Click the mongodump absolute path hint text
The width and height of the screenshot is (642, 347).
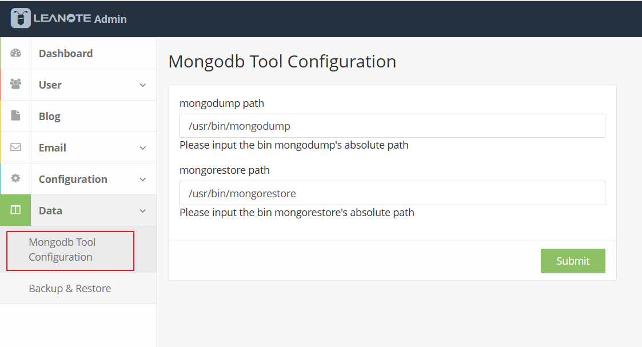point(294,145)
